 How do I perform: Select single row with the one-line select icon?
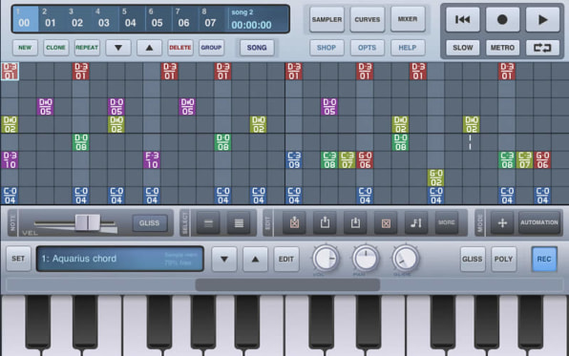point(208,222)
